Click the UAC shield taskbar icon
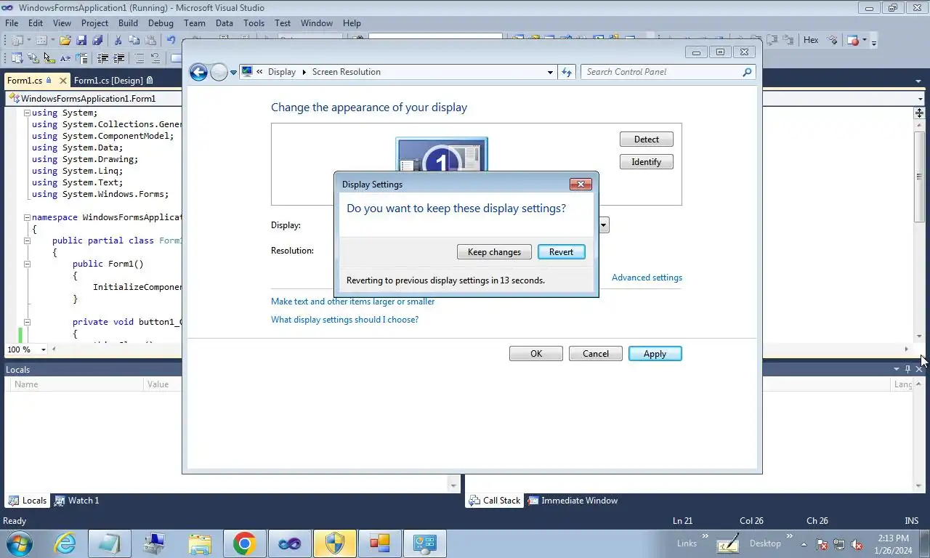The image size is (930, 558). [334, 543]
